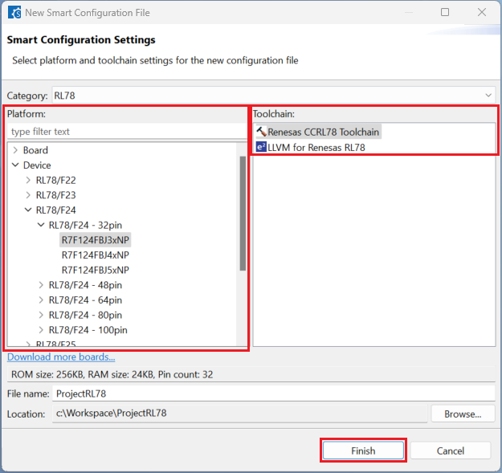Click the platform tree vertical scrollbar

pos(243,213)
